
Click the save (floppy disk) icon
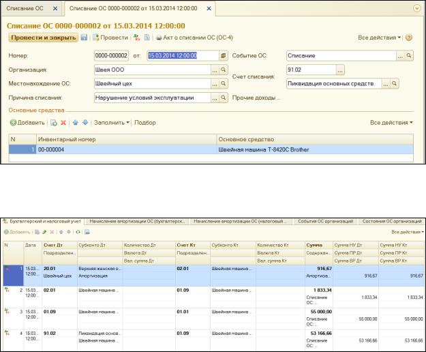[x=84, y=38]
